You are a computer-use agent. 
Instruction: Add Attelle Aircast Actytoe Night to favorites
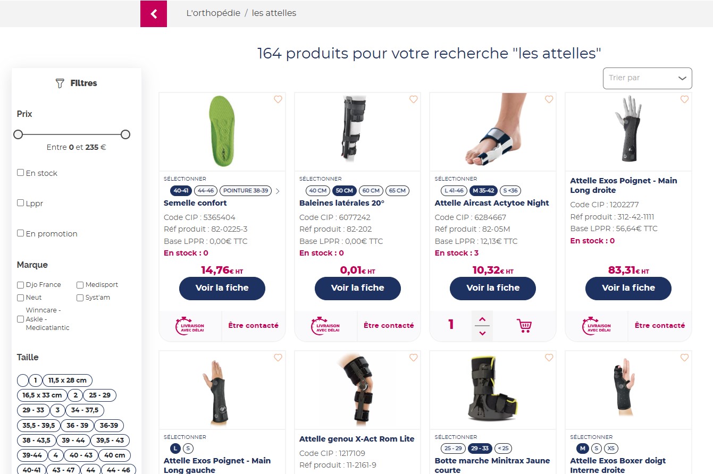pyautogui.click(x=549, y=99)
